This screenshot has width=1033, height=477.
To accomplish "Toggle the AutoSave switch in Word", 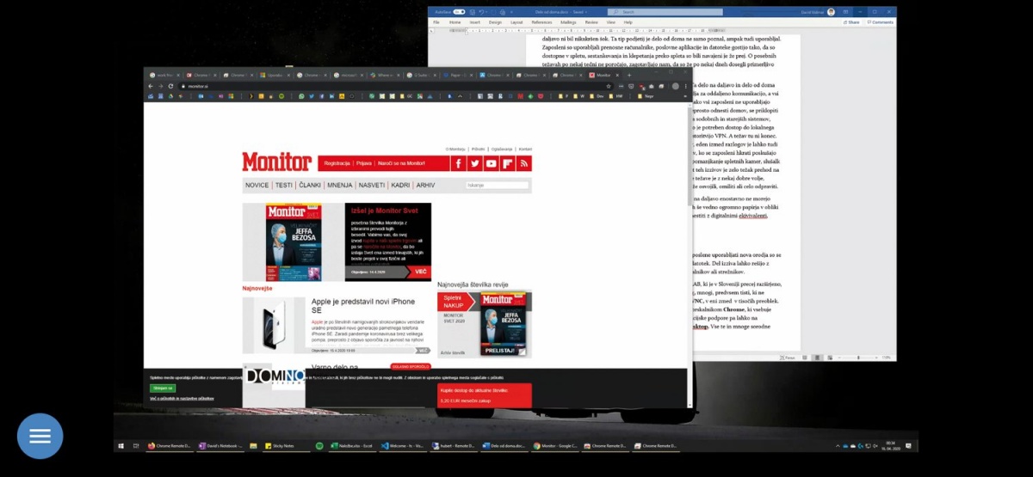I will (460, 11).
